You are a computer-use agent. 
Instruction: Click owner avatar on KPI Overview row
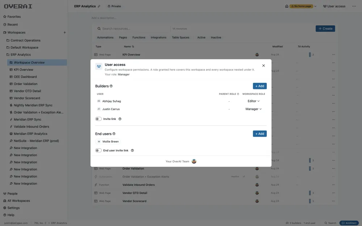pos(257,55)
